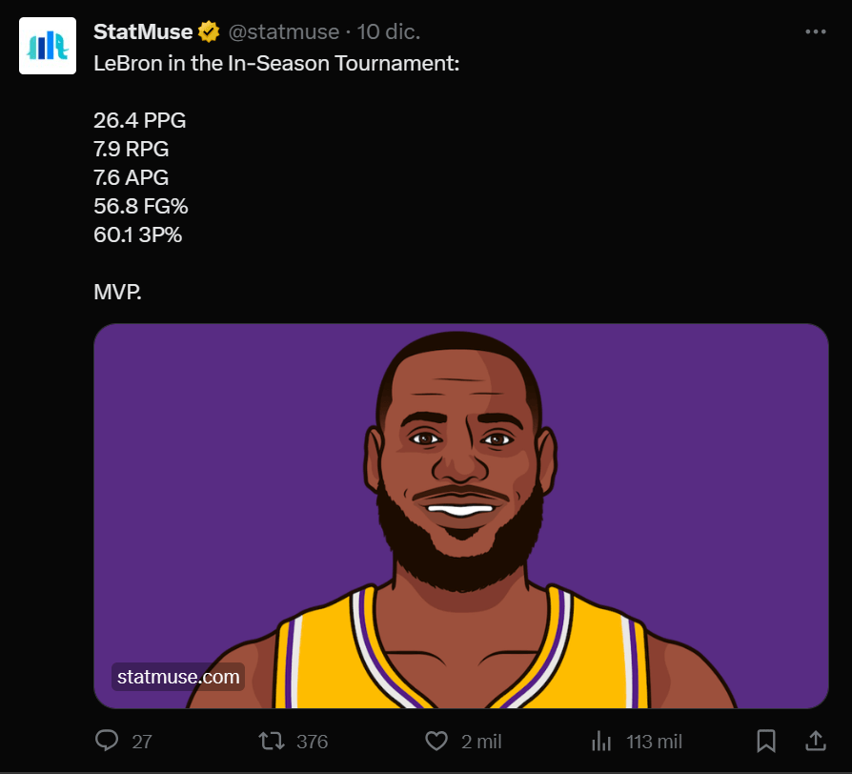Click the 27 replies count
Viewport: 852px width, 774px height.
[x=142, y=742]
